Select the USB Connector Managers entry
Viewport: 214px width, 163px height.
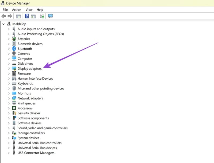[36, 153]
